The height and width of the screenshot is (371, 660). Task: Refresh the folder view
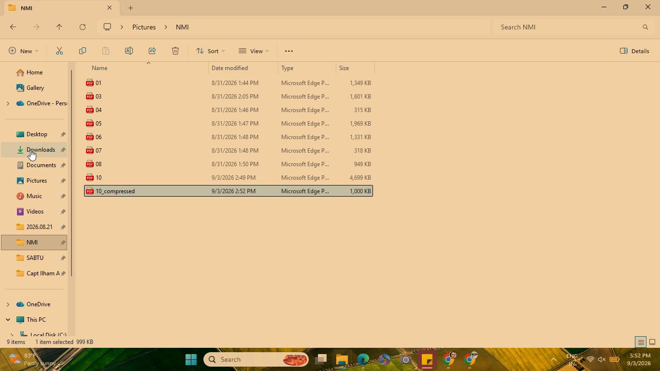[83, 27]
